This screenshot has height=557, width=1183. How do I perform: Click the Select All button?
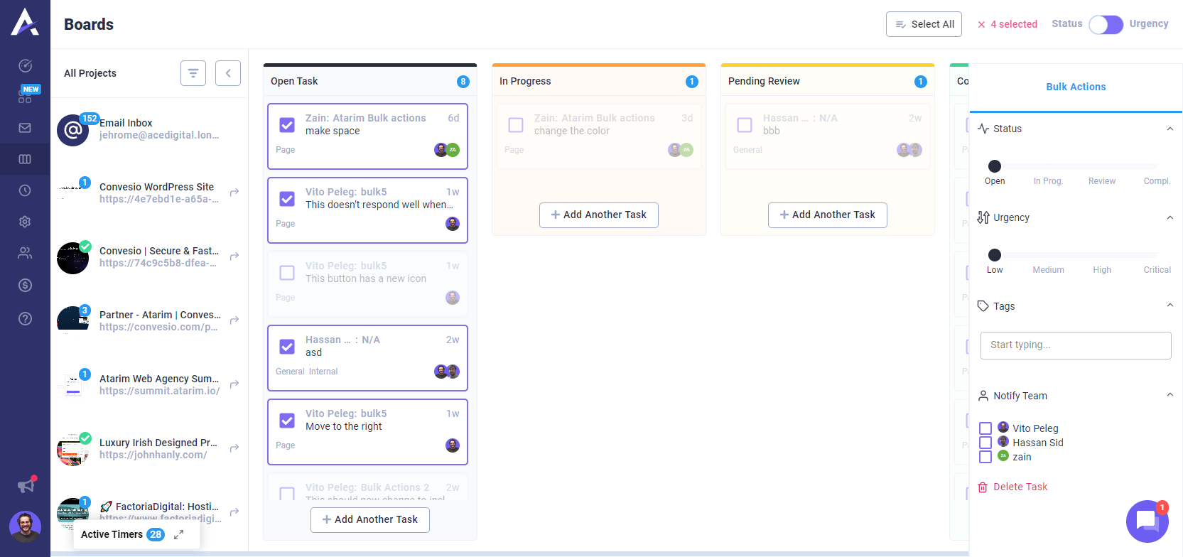tap(924, 24)
